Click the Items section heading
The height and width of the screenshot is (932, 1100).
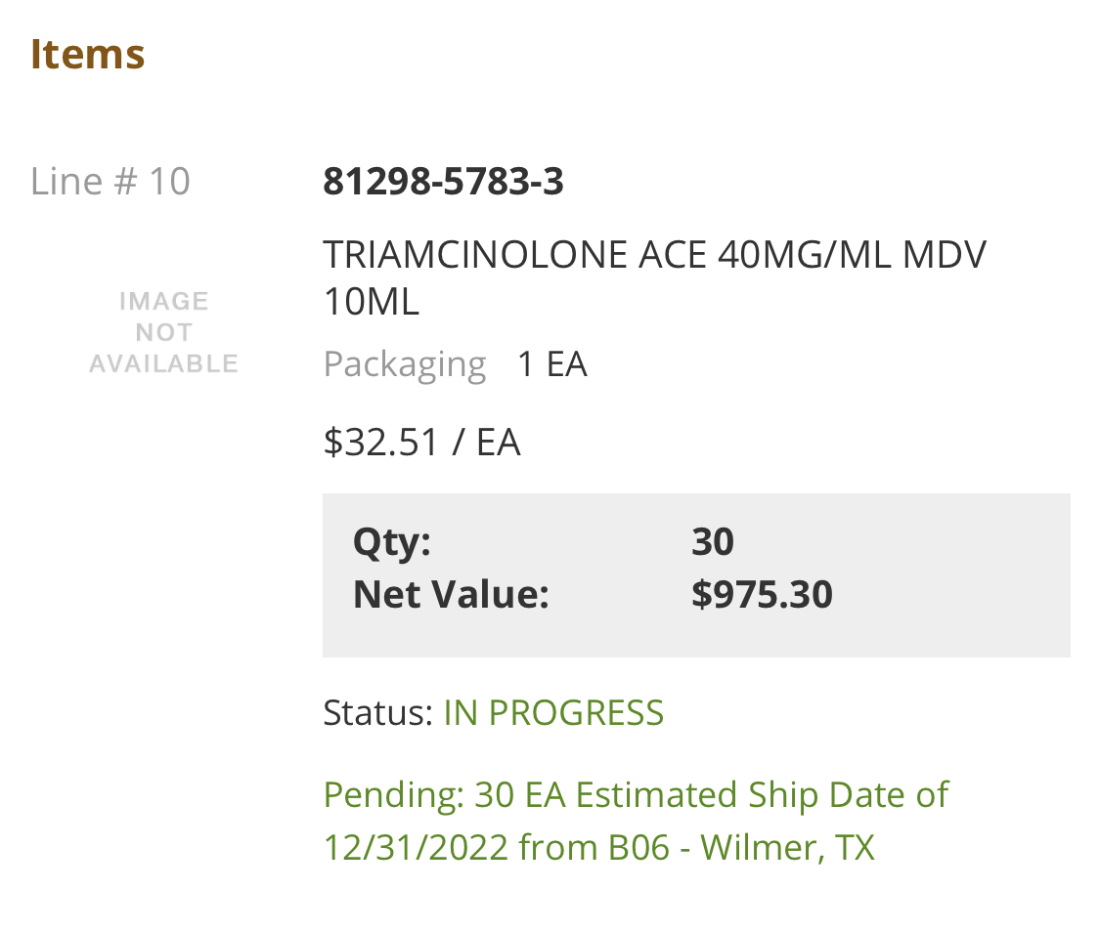(x=88, y=54)
